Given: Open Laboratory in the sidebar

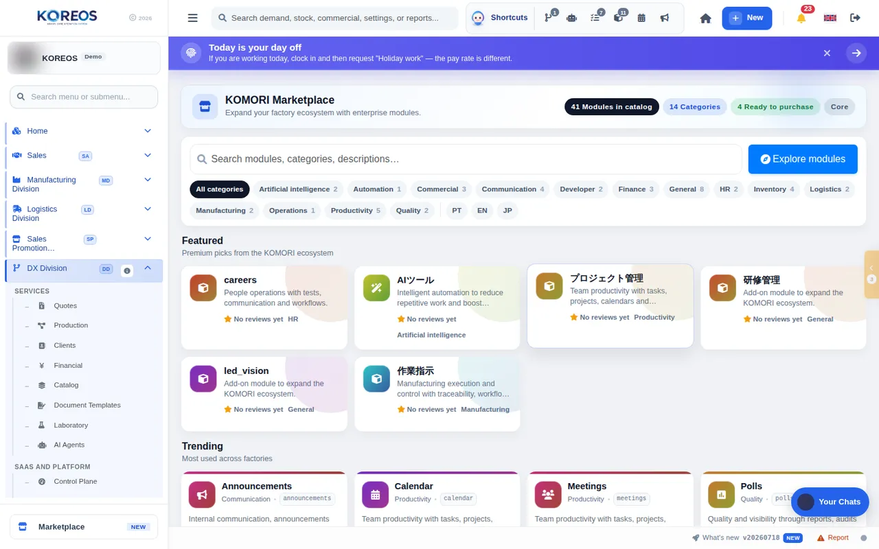Looking at the screenshot, I should [71, 425].
